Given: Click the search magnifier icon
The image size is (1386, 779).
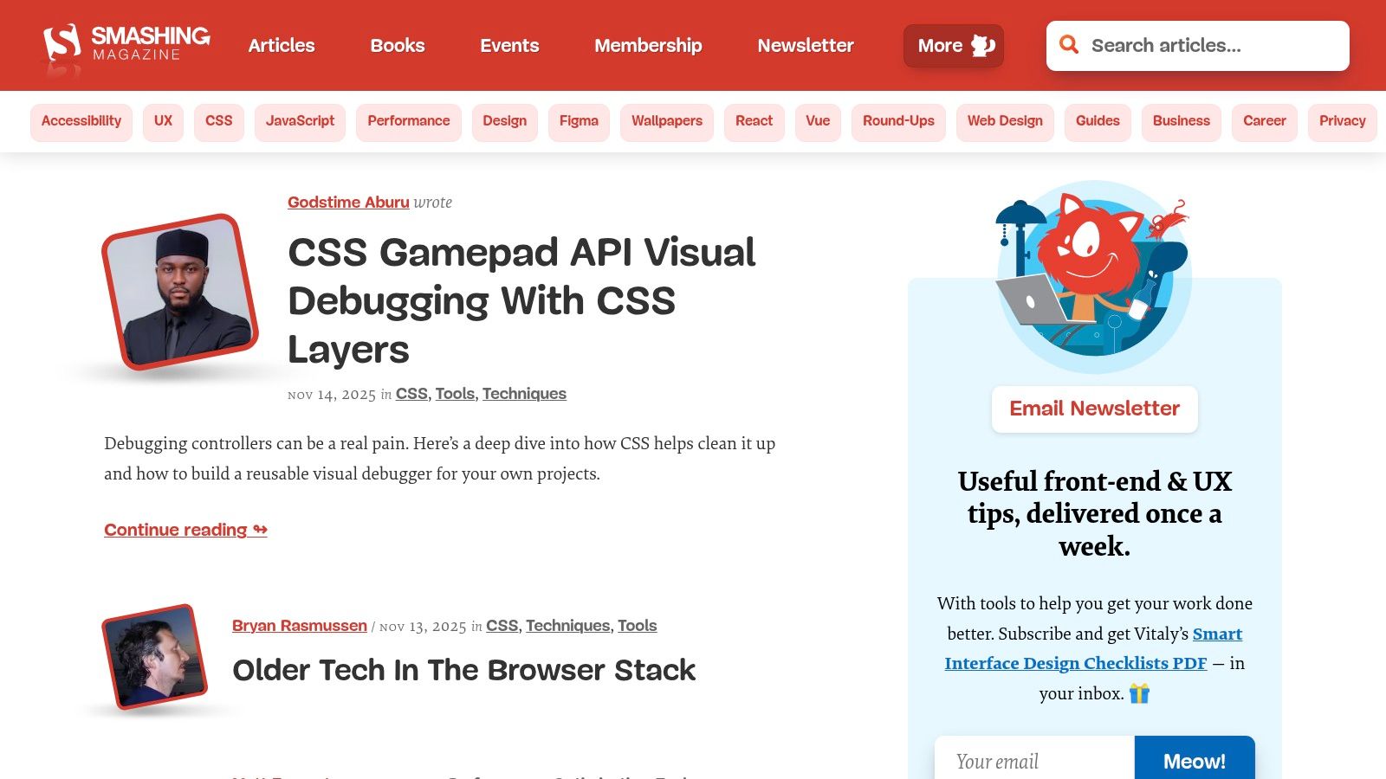Looking at the screenshot, I should (x=1069, y=45).
